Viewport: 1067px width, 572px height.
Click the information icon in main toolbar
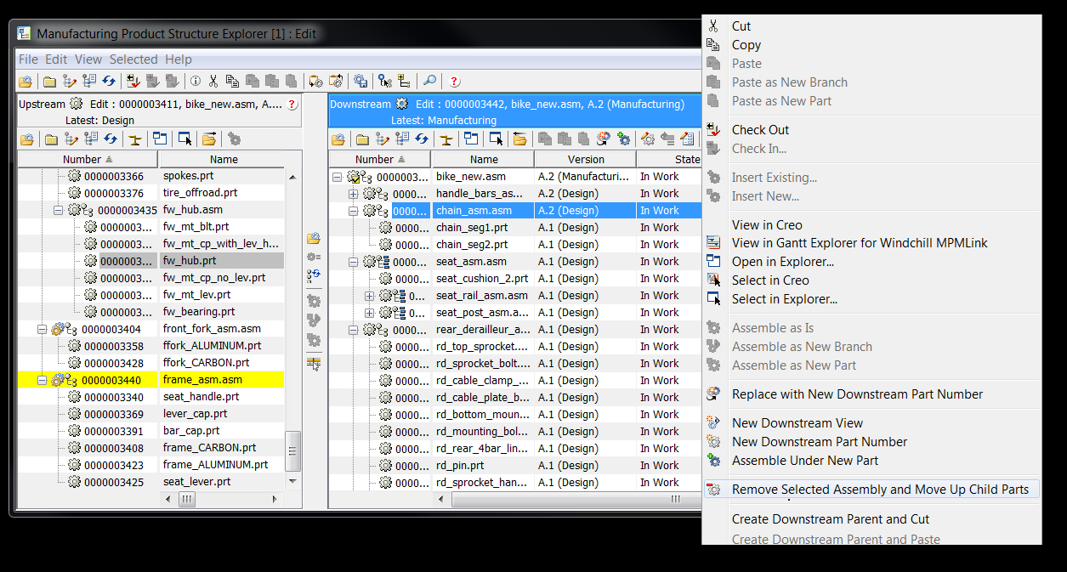click(196, 82)
